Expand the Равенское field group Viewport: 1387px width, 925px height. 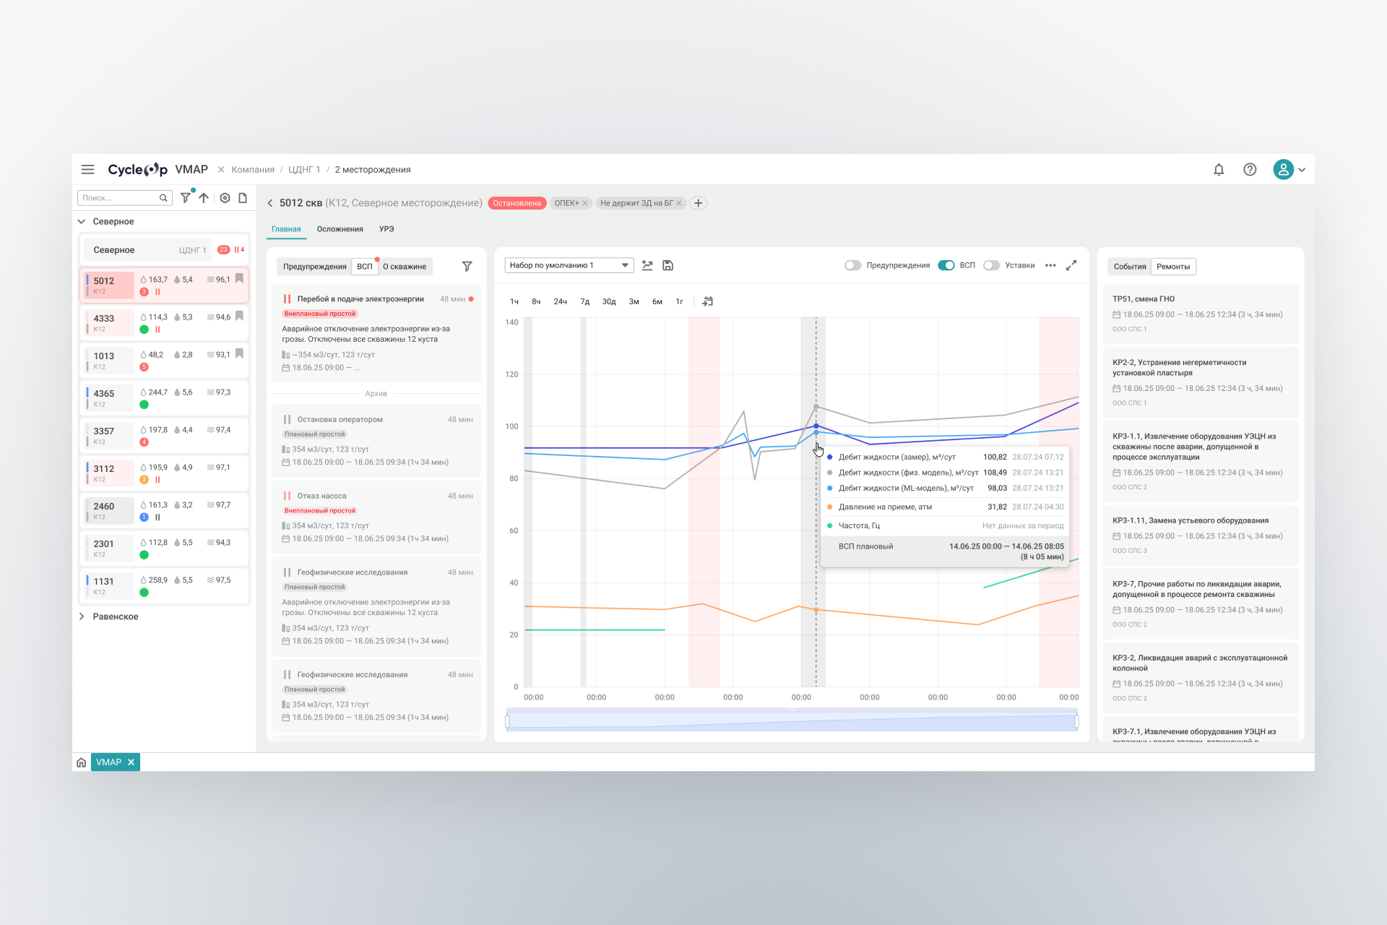(x=82, y=616)
